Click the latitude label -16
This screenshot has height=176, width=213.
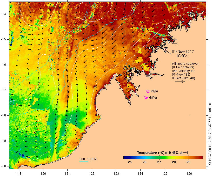(3, 65)
